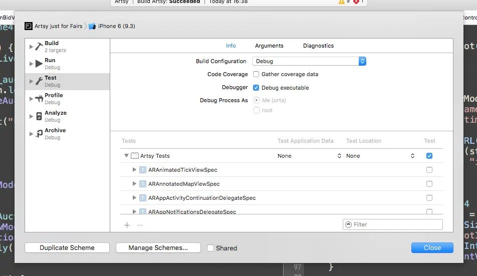Expand ARAnnotatedMapViewSpec test row

coord(134,184)
